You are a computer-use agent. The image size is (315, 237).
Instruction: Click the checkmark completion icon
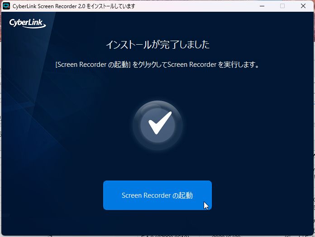(x=157, y=125)
